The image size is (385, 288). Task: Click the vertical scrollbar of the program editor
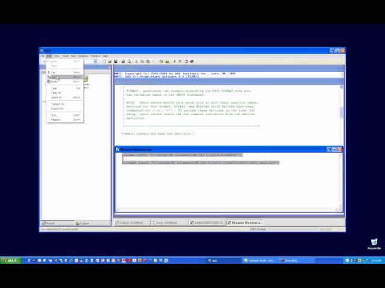point(341,115)
